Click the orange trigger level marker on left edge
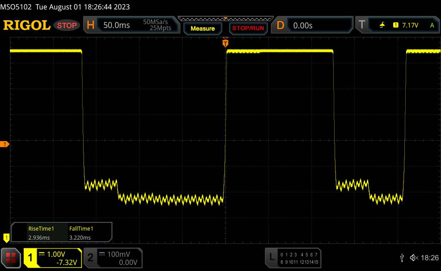Image resolution: width=441 pixels, height=271 pixels. (x=5, y=144)
